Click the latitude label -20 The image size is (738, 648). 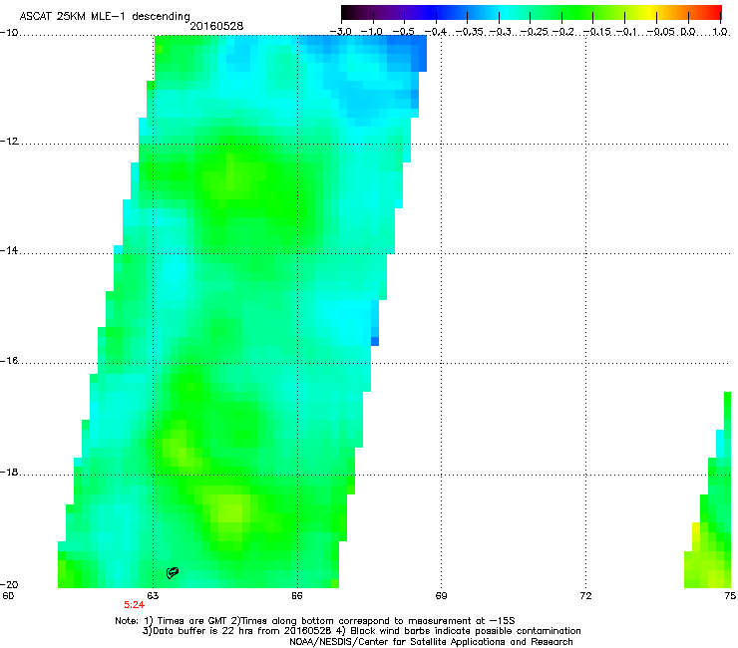pyautogui.click(x=9, y=584)
